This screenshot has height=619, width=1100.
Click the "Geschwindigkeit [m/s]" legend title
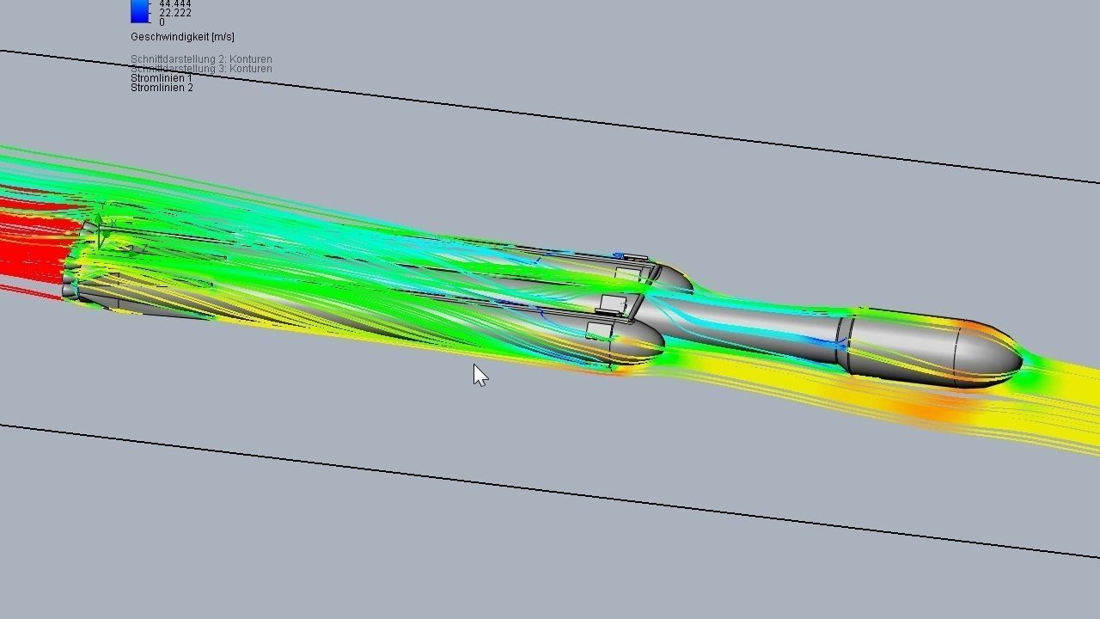182,37
